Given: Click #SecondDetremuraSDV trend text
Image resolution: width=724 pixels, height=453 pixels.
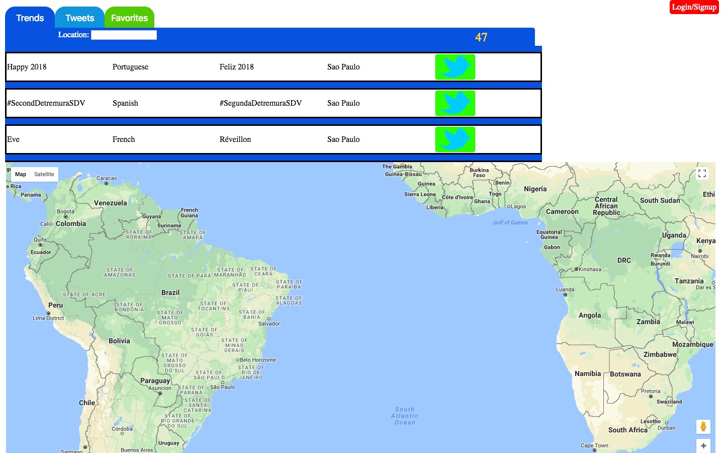Looking at the screenshot, I should pos(46,103).
